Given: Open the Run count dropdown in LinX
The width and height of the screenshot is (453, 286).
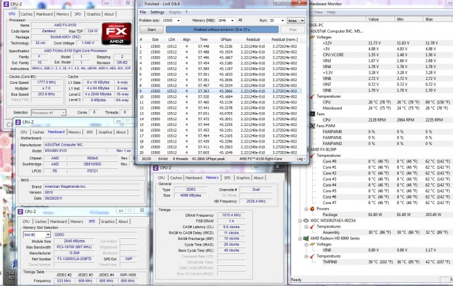Looking at the screenshot, I should (x=282, y=21).
